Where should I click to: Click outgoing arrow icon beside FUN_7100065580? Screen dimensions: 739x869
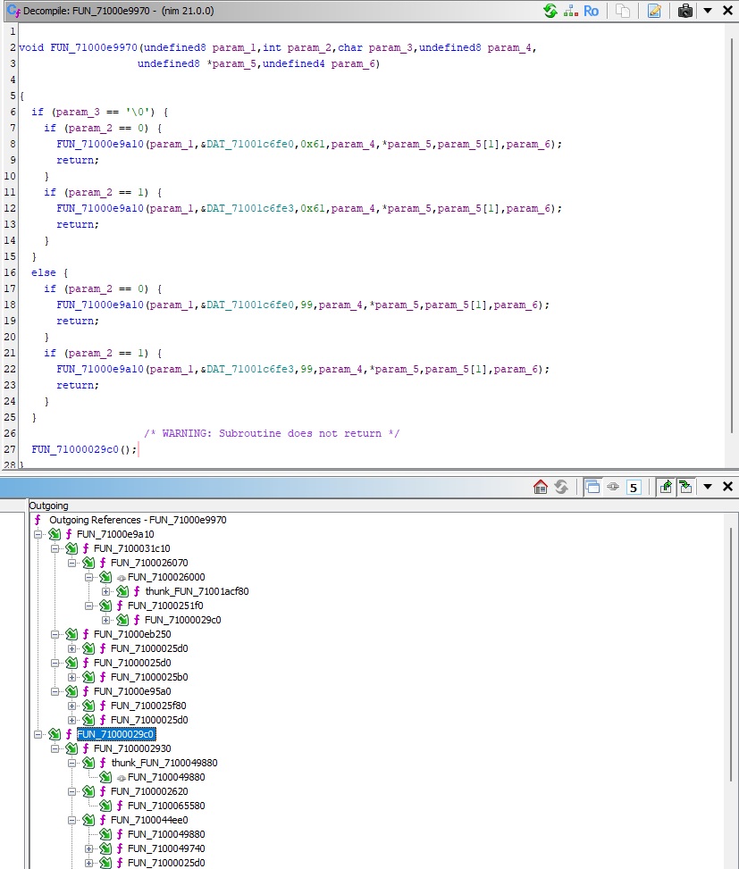(105, 806)
